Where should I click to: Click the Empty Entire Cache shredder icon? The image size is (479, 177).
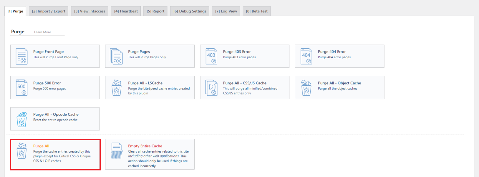[x=116, y=151]
